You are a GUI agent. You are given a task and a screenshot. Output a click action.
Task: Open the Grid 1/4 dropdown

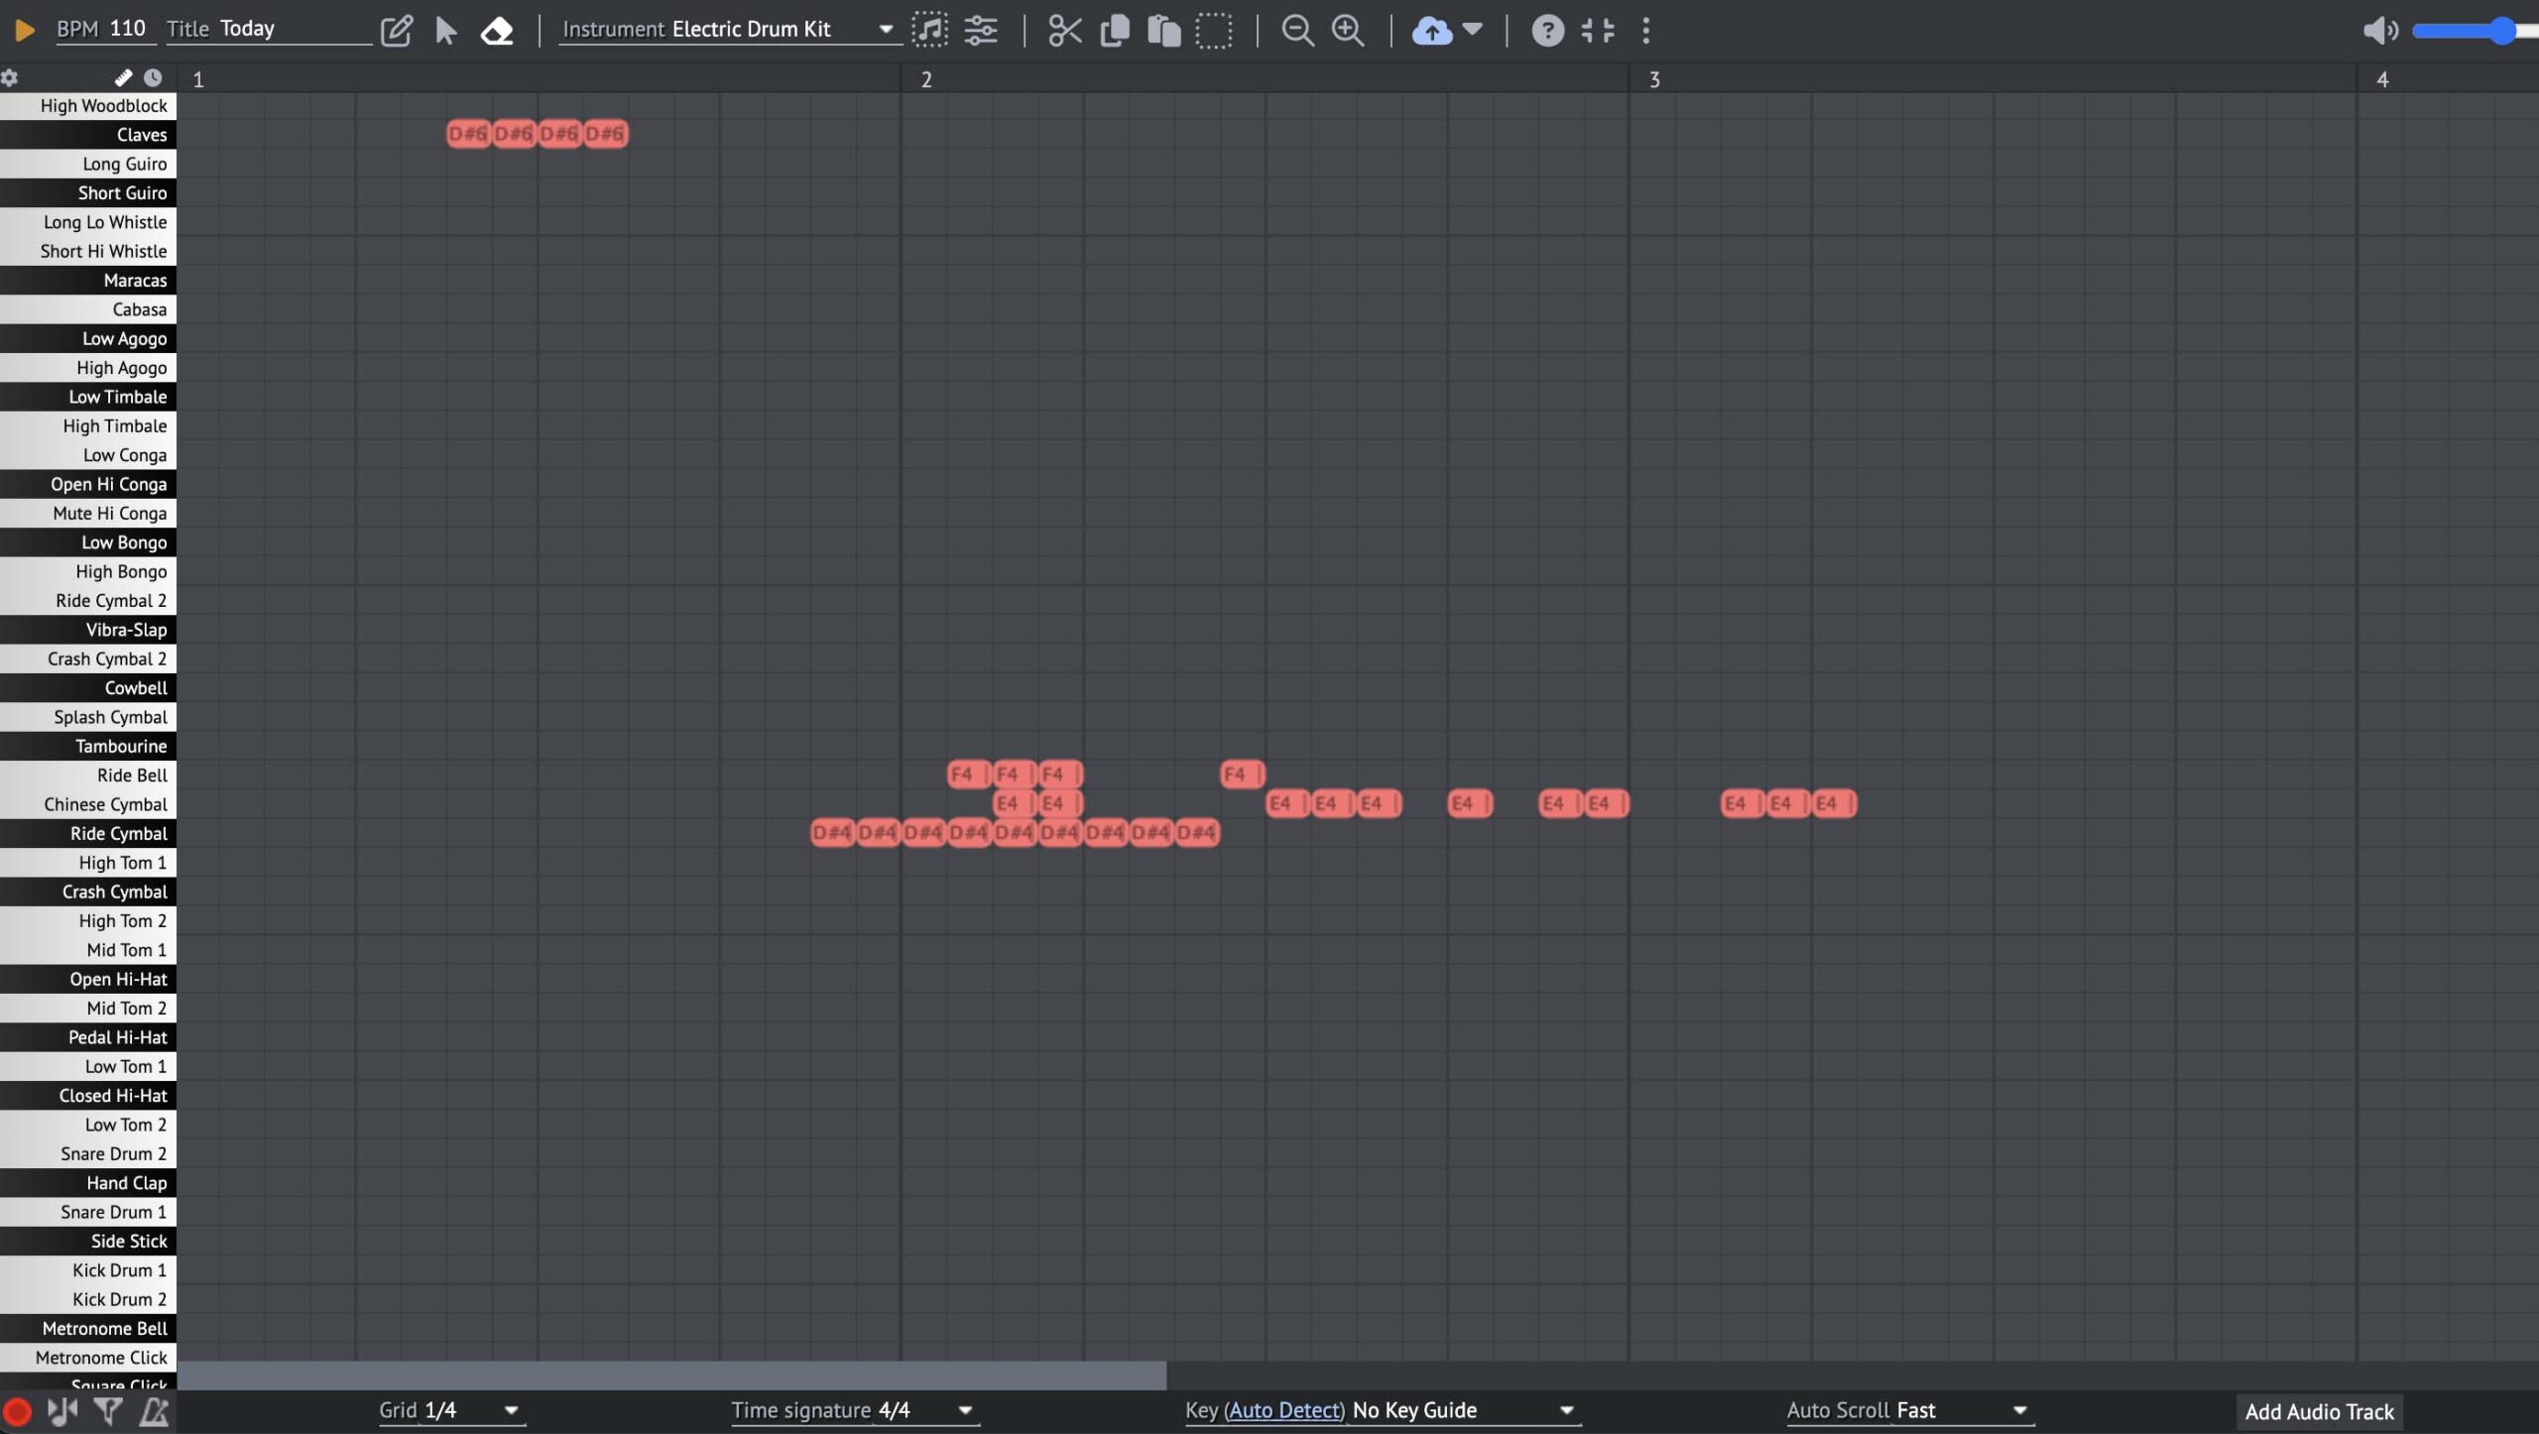tap(451, 1410)
